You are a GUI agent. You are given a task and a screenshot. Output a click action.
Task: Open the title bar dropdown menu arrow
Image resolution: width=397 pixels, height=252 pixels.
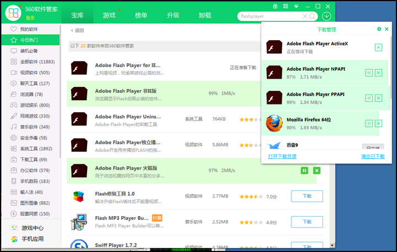(x=296, y=6)
